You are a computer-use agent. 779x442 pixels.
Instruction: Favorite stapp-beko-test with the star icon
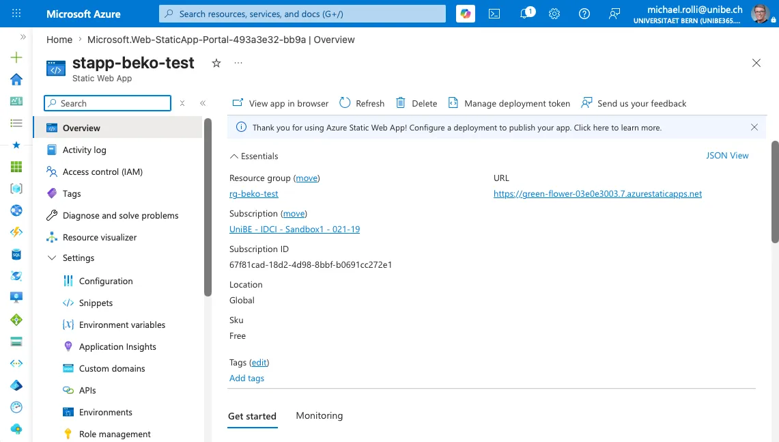click(x=216, y=63)
